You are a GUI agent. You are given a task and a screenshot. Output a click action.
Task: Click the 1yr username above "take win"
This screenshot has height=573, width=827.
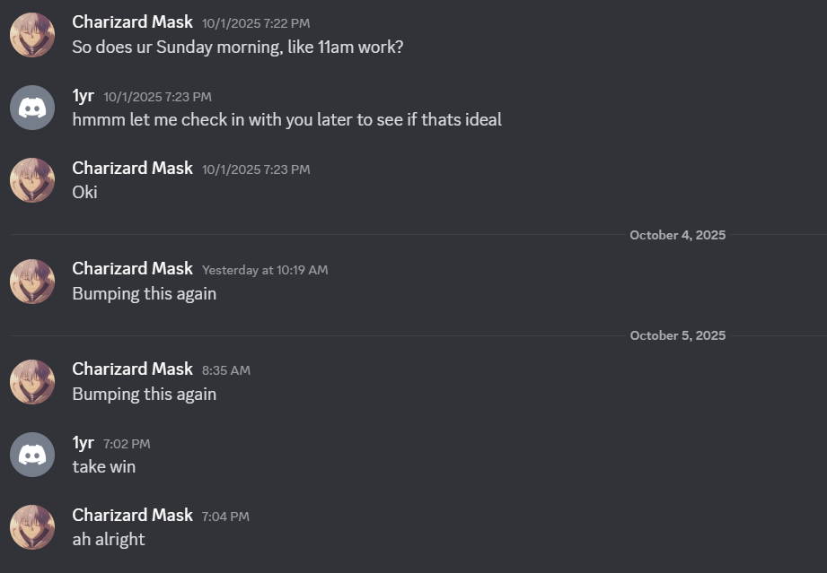(x=83, y=442)
